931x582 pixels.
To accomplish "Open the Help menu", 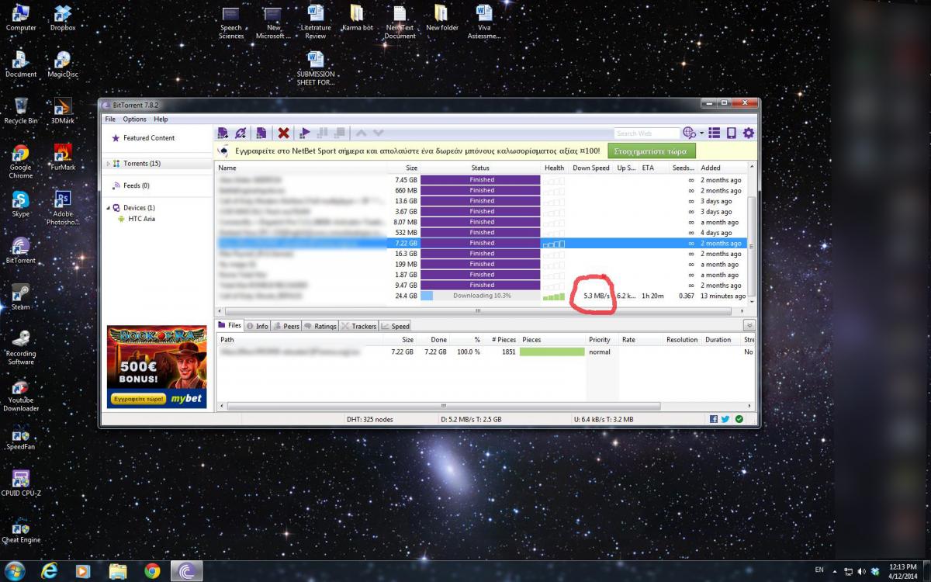I will (161, 119).
